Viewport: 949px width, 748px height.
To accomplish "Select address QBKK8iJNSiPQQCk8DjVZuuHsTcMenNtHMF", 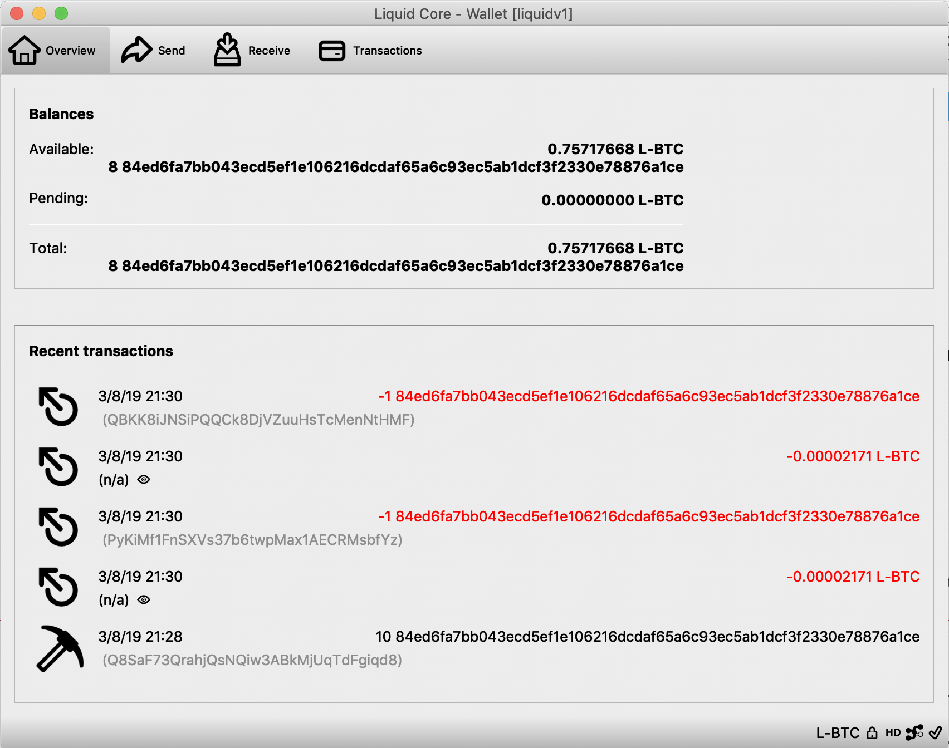I will [258, 420].
